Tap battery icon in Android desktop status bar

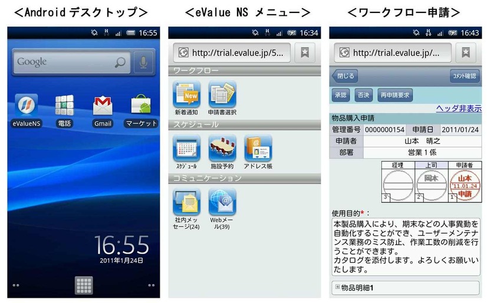point(131,32)
